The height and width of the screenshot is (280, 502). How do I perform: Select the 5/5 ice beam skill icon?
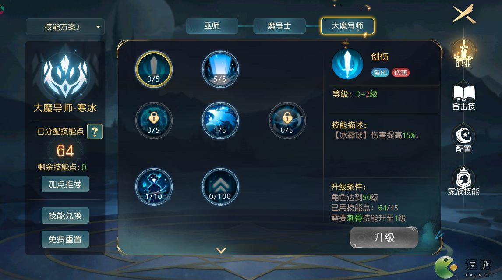tap(220, 69)
